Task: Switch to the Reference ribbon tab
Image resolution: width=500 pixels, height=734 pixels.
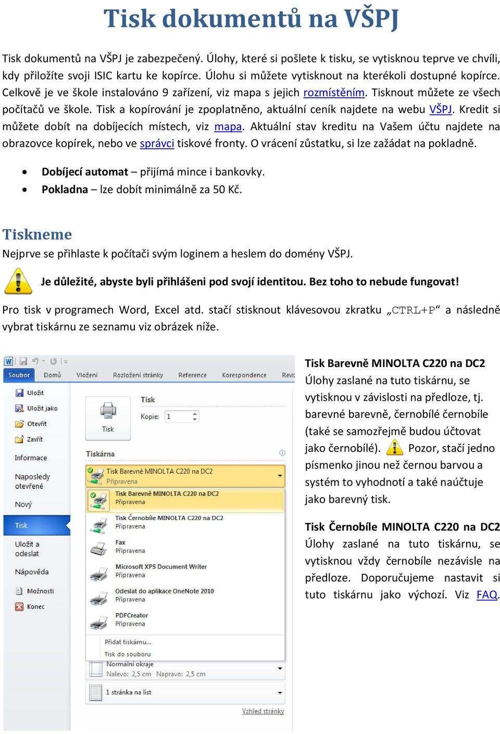Action: (192, 375)
